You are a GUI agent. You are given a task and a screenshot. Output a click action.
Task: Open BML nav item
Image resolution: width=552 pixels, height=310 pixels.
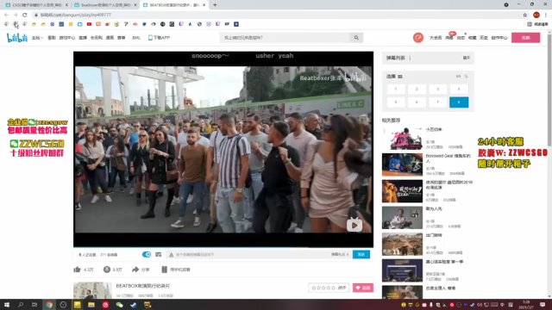(136, 38)
